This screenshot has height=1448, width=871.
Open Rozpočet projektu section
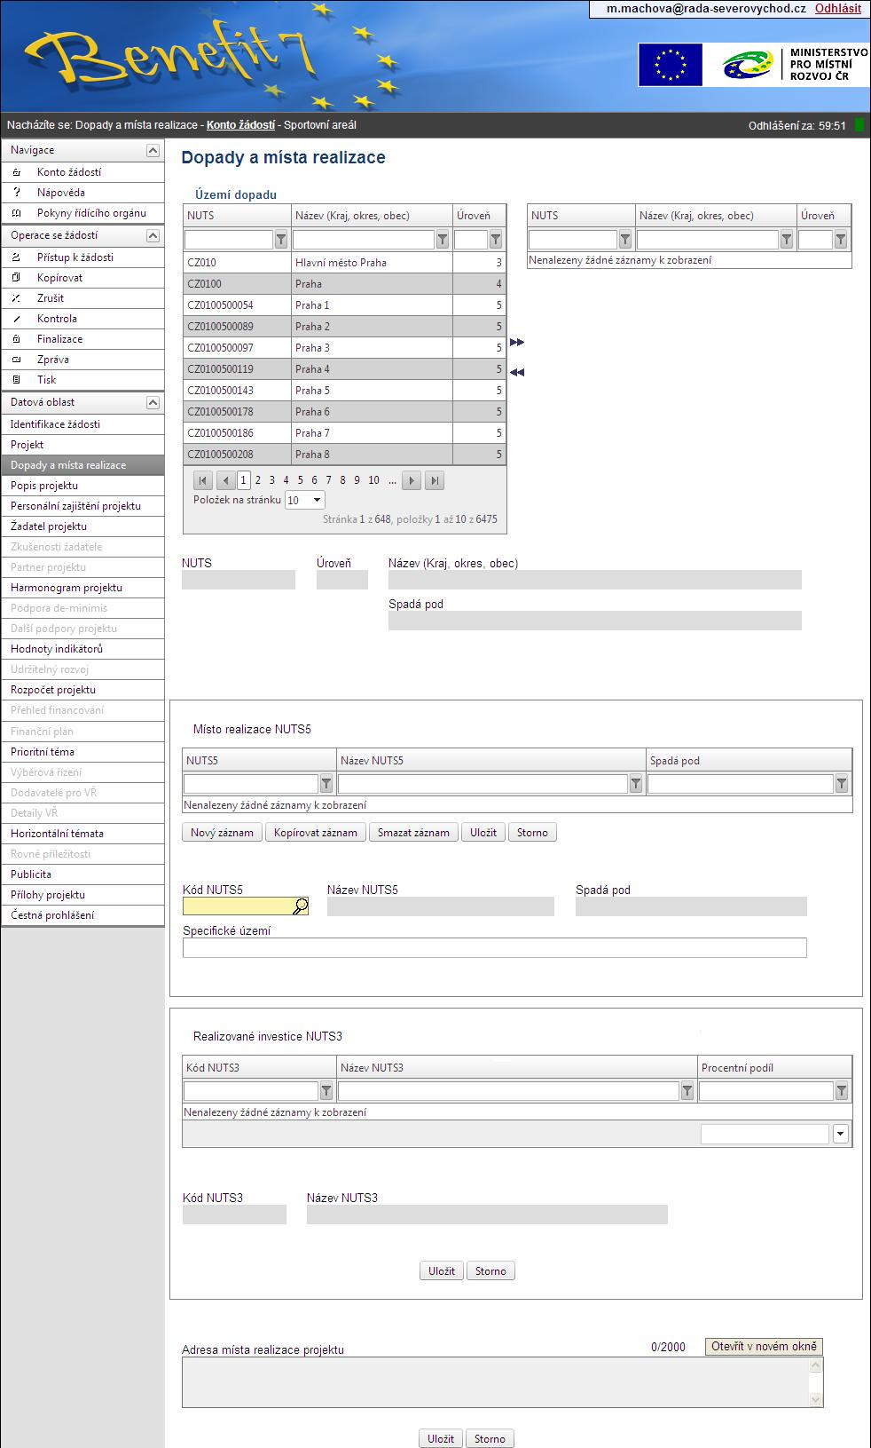[x=82, y=690]
